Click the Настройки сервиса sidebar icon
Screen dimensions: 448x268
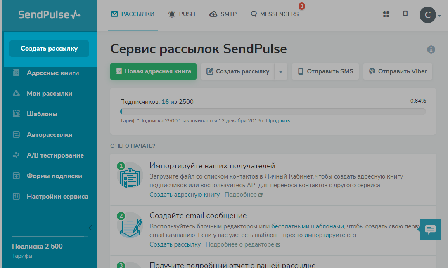point(16,196)
